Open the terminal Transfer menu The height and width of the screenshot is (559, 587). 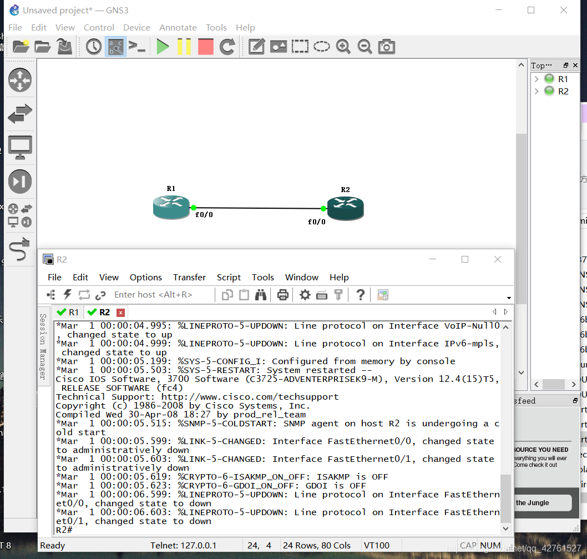(189, 277)
